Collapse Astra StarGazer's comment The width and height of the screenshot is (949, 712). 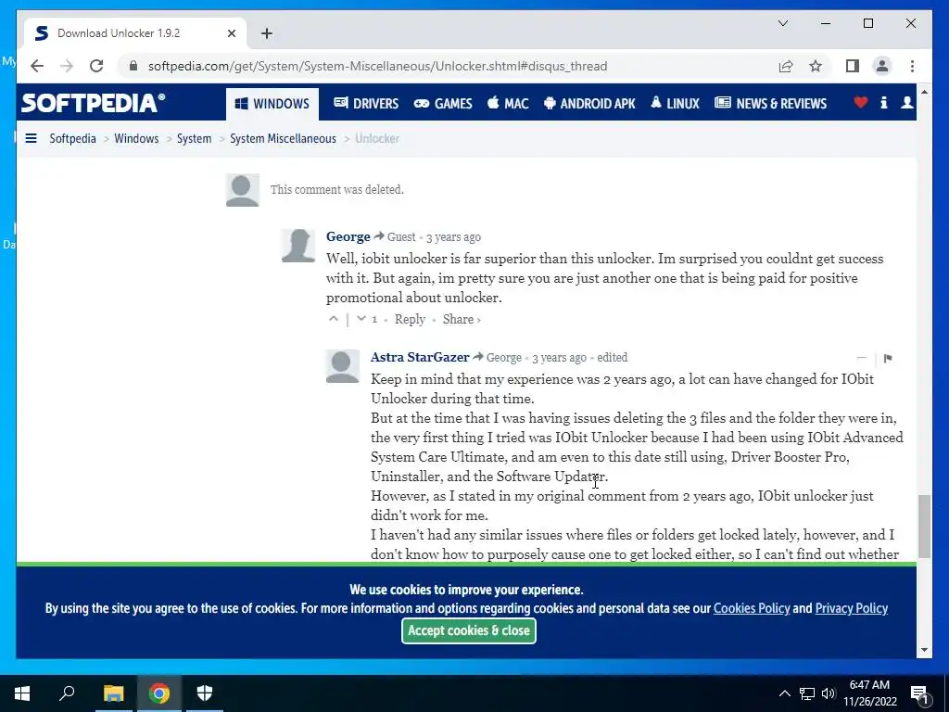(861, 358)
